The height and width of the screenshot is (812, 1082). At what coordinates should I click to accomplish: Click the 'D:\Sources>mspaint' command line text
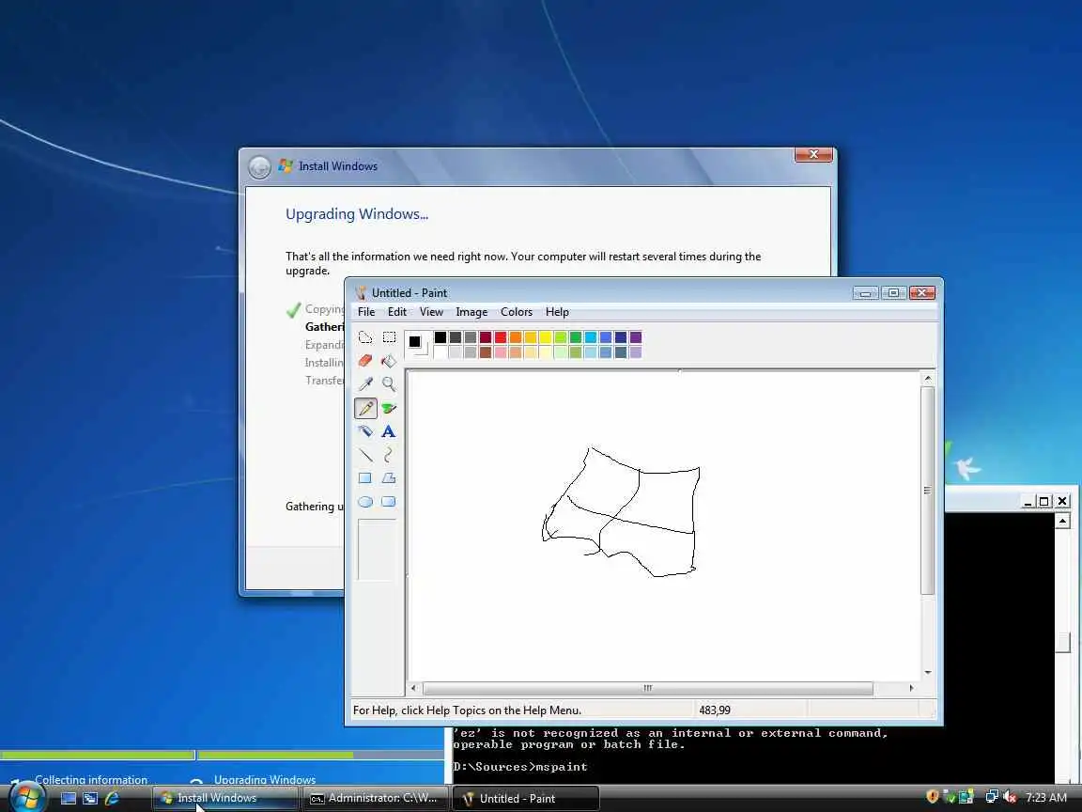520,767
